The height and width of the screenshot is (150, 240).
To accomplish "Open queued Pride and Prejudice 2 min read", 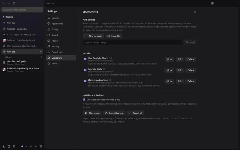I will [x=22, y=69].
